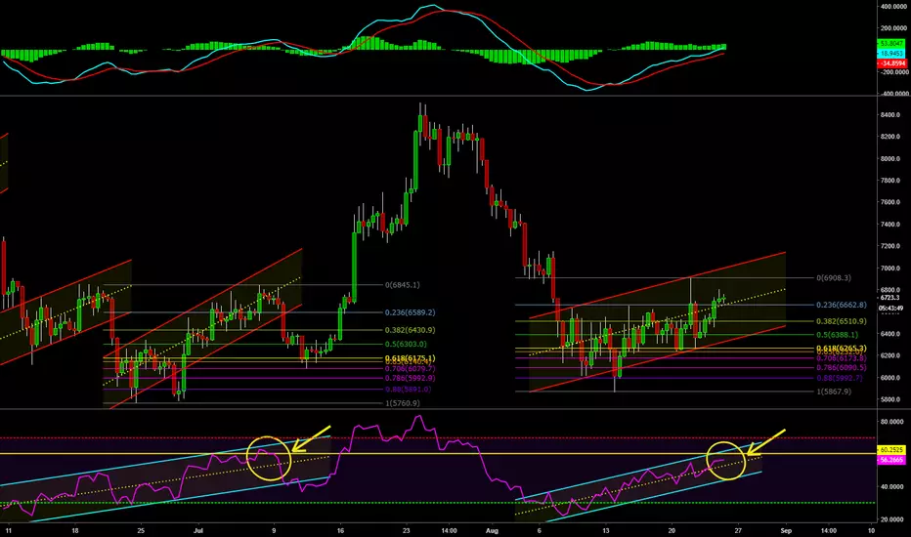Click the green 53.8047 histogram value label
The height and width of the screenshot is (537, 911).
click(891, 44)
